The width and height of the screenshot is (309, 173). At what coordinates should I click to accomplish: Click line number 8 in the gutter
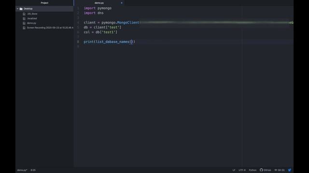78,42
